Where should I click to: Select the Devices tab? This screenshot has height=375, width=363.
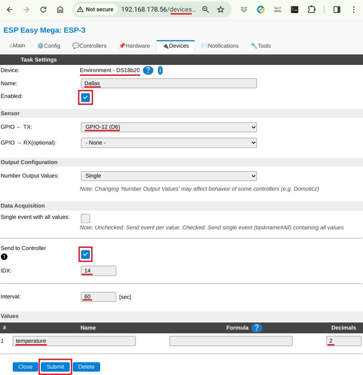pyautogui.click(x=176, y=46)
